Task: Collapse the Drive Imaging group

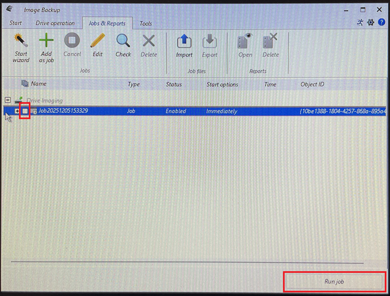Action: tap(8, 100)
